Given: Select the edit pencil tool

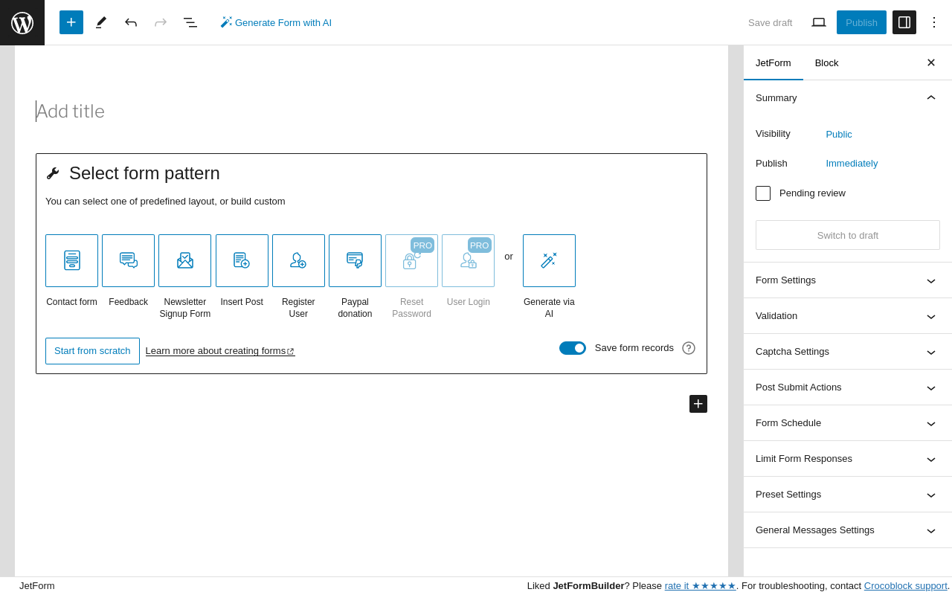Looking at the screenshot, I should tap(101, 22).
